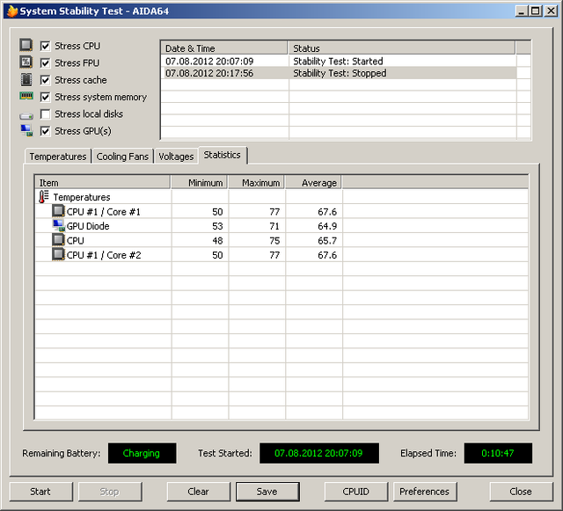Click the CPU chip icon beside Stress CPU
Screen dimensions: 563x511
click(x=26, y=46)
